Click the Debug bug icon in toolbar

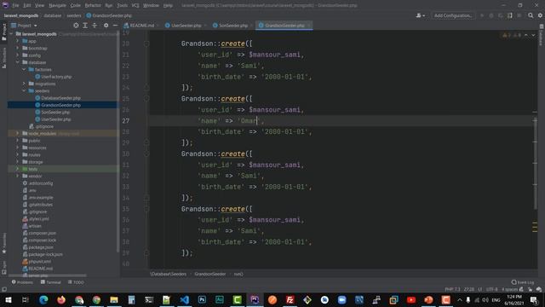point(491,15)
